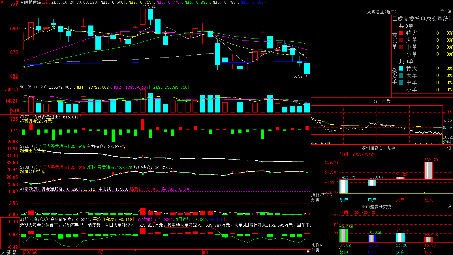
Task: Open MA(5,10,20,30,60,120) parameter settings
Action: coord(75,2)
